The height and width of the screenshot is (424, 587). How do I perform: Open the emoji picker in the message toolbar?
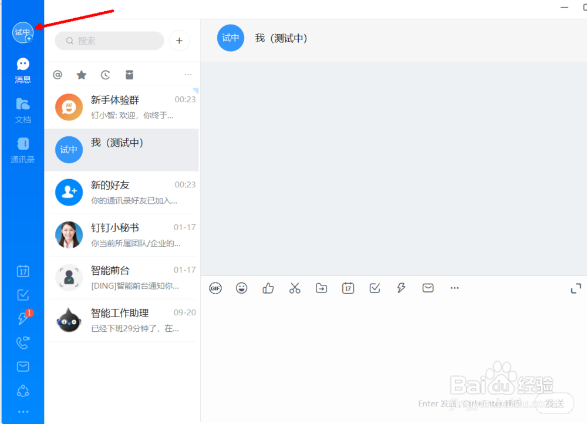tap(242, 288)
